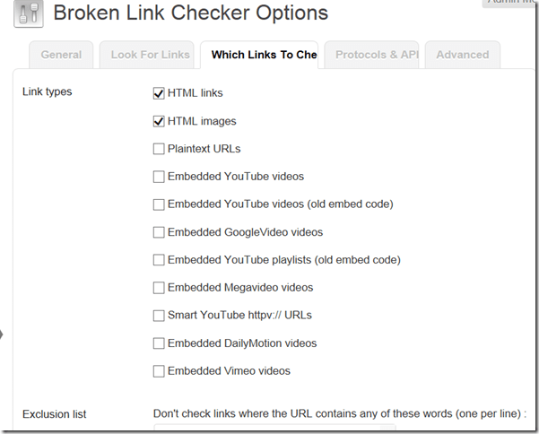Enable Embedded YouTube videos checkbox
Screen dimensions: 539x434
pyautogui.click(x=159, y=177)
